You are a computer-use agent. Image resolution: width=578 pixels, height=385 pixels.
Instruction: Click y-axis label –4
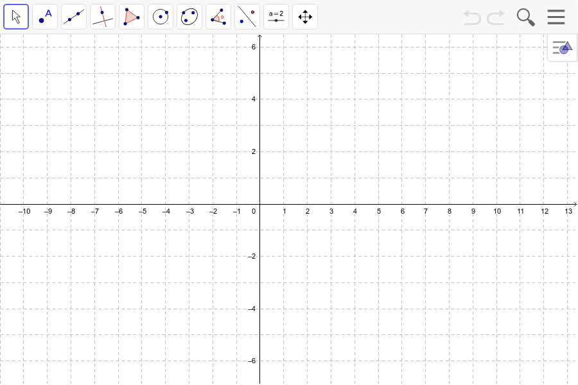coord(252,309)
